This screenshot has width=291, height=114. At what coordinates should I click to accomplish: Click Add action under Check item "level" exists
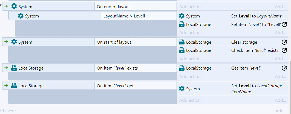tap(190, 59)
